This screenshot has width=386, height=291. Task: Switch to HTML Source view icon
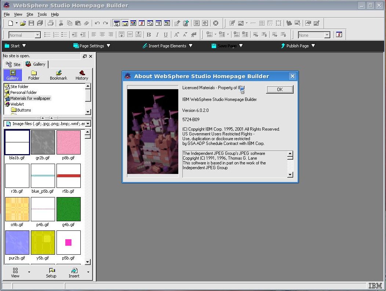142,23
